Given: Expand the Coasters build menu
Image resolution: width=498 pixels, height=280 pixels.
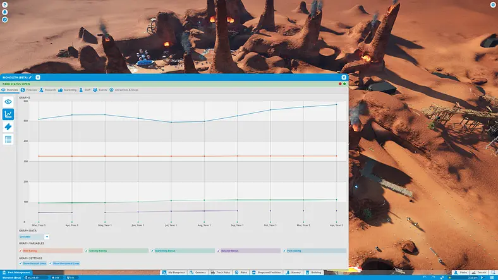Looking at the screenshot, I should click(198, 272).
